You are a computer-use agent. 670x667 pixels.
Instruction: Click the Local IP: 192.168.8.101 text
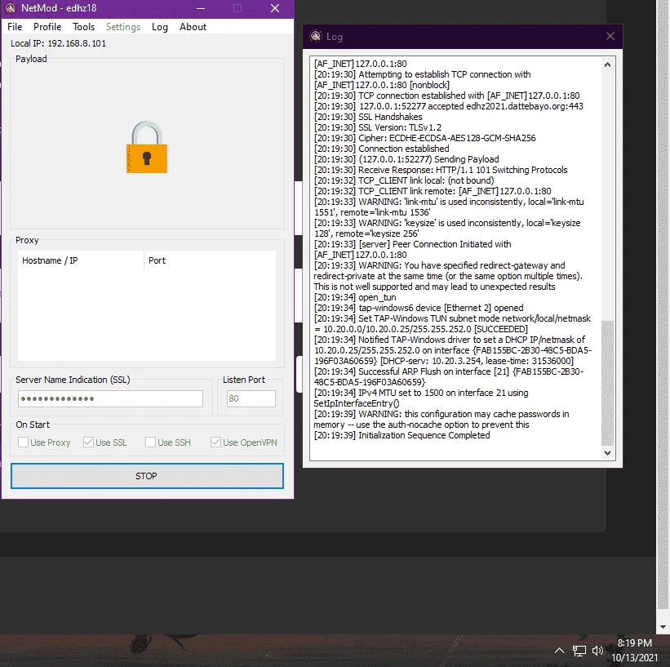tap(58, 43)
